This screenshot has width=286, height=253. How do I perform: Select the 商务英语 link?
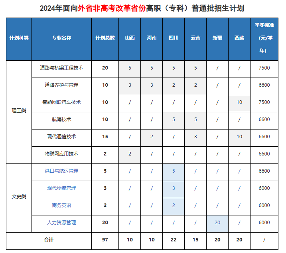[61, 205]
